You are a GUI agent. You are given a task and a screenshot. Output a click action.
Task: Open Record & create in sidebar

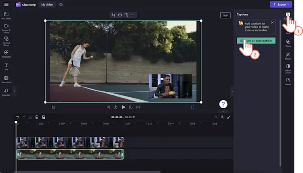pyautogui.click(x=6, y=28)
